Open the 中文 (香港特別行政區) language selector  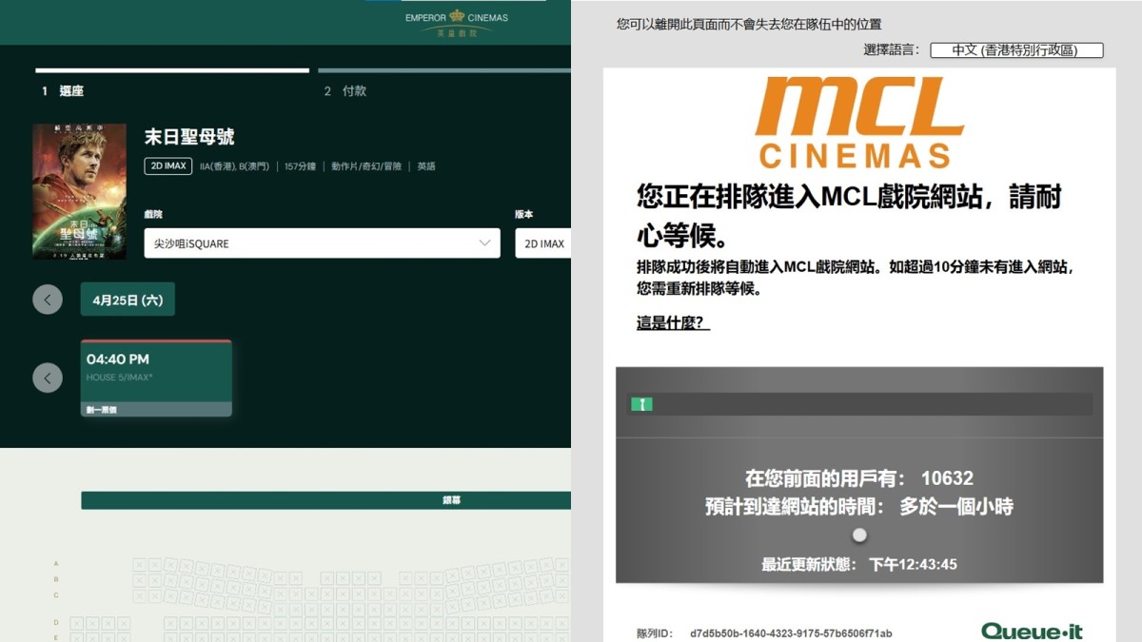1015,49
